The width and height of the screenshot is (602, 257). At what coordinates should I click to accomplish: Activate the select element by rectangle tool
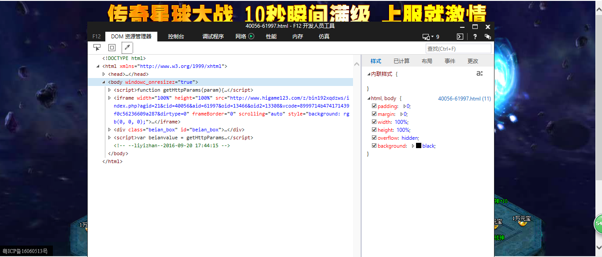coord(111,47)
